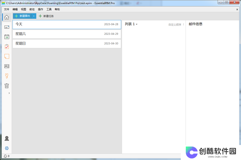Select the 星期六 day row
This screenshot has height=160, width=241.
pyautogui.click(x=67, y=34)
